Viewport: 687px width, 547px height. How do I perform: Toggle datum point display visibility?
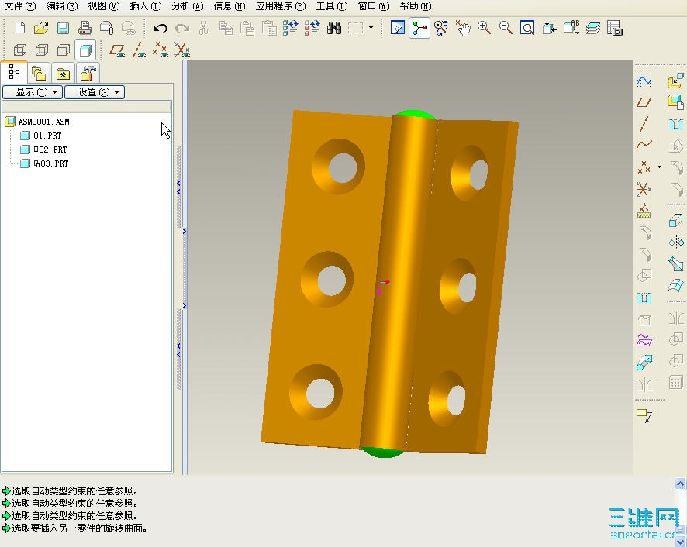tap(161, 50)
